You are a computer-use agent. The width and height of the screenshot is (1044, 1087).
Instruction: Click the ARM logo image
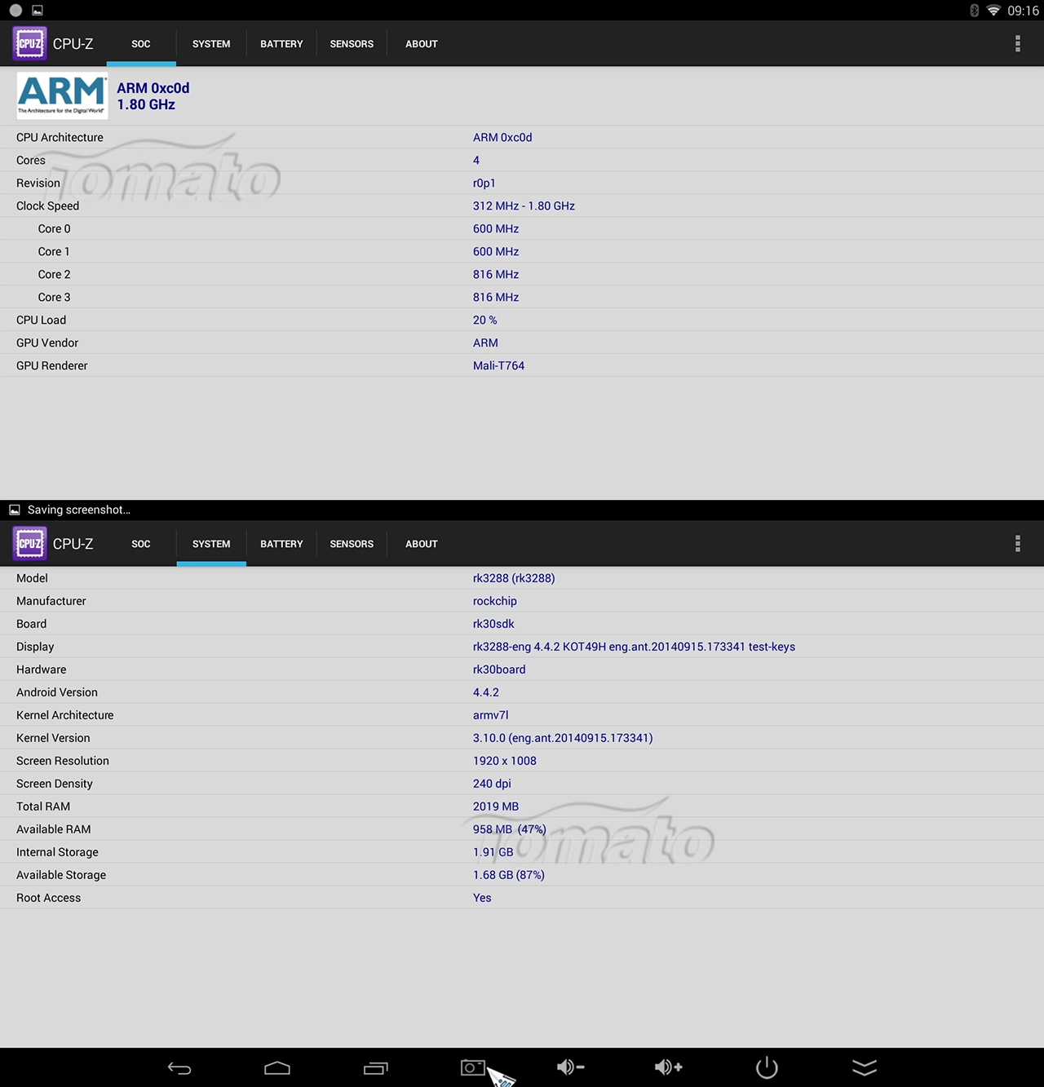pyautogui.click(x=62, y=95)
